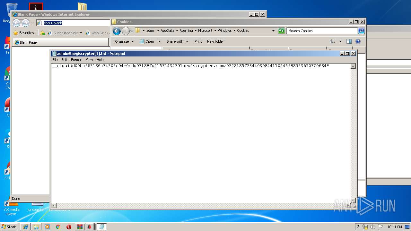Refresh the Cookies folder view
Screen dimensions: 411x231
point(281,31)
